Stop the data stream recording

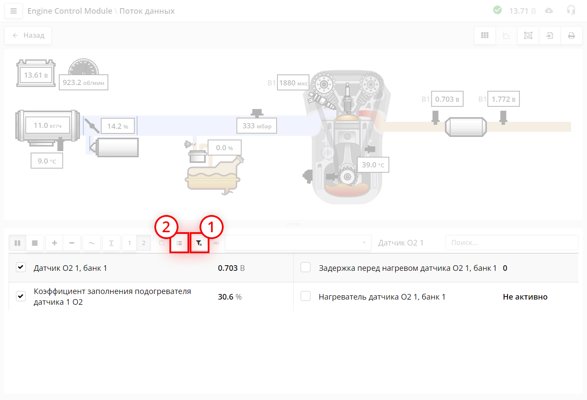[x=35, y=243]
